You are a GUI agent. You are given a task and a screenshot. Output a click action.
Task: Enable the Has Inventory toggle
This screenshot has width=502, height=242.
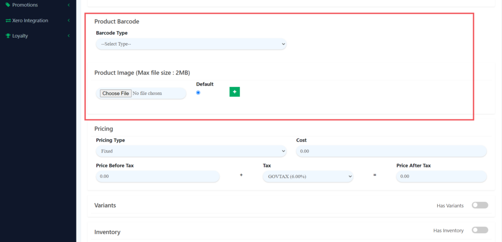click(479, 230)
